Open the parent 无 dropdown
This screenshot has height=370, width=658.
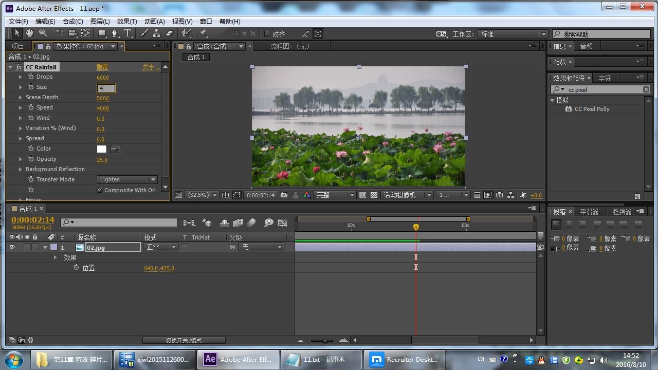pyautogui.click(x=261, y=247)
